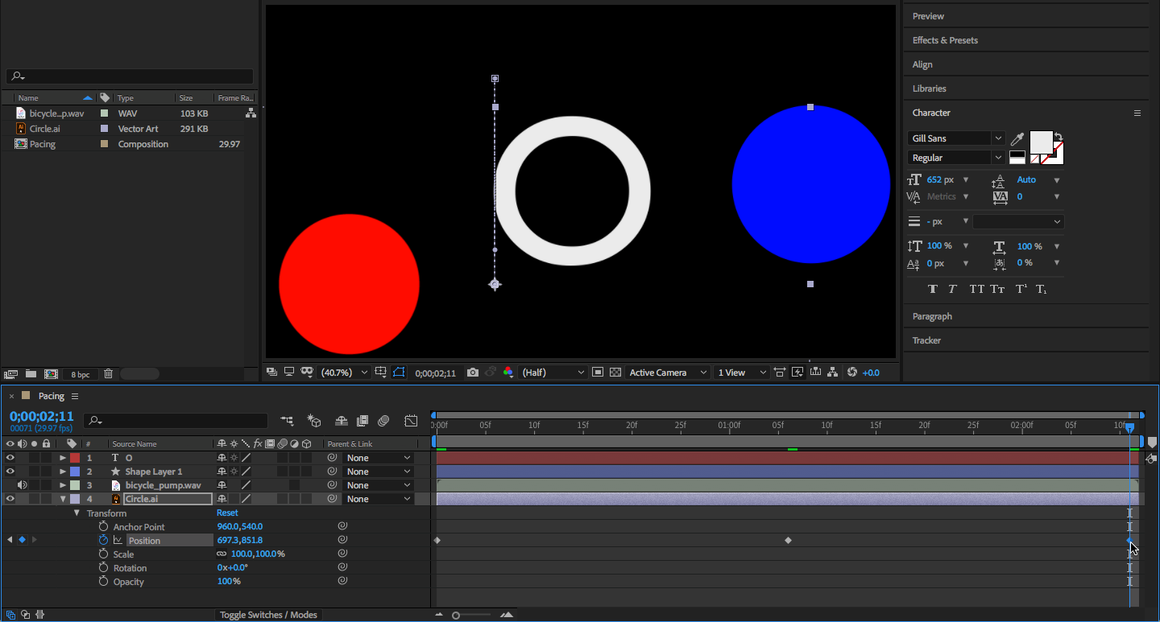The width and height of the screenshot is (1160, 622).
Task: Take a snapshot with the camera icon
Action: (x=473, y=373)
